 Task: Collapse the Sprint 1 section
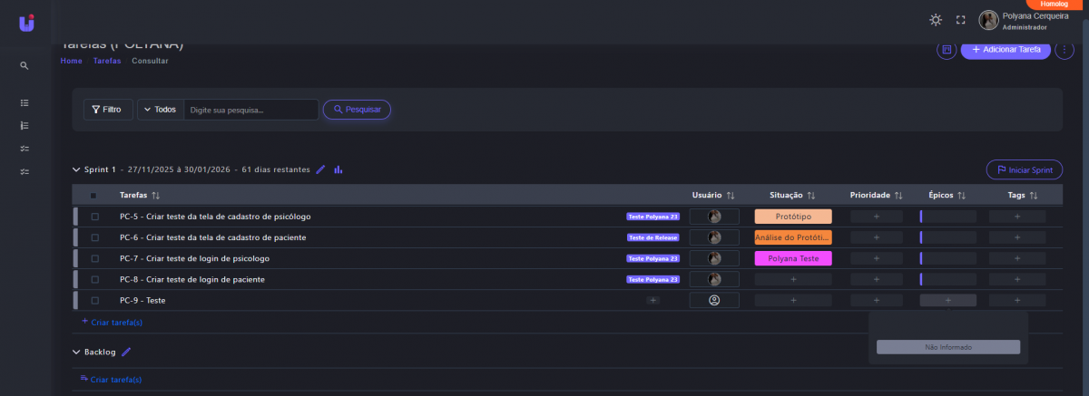click(x=76, y=169)
